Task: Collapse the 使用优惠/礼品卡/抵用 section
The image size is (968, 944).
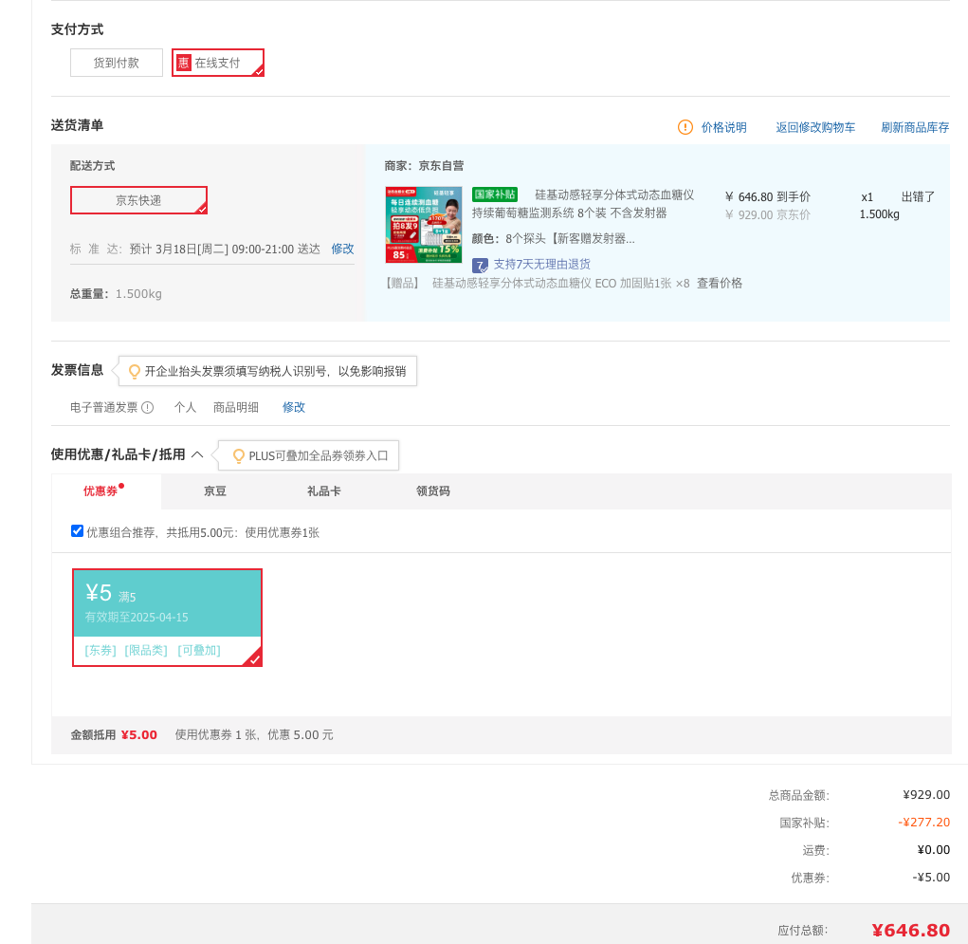Action: click(197, 454)
